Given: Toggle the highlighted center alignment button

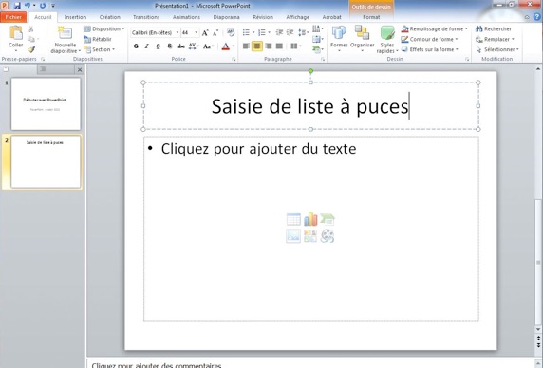Looking at the screenshot, I should (x=257, y=46).
